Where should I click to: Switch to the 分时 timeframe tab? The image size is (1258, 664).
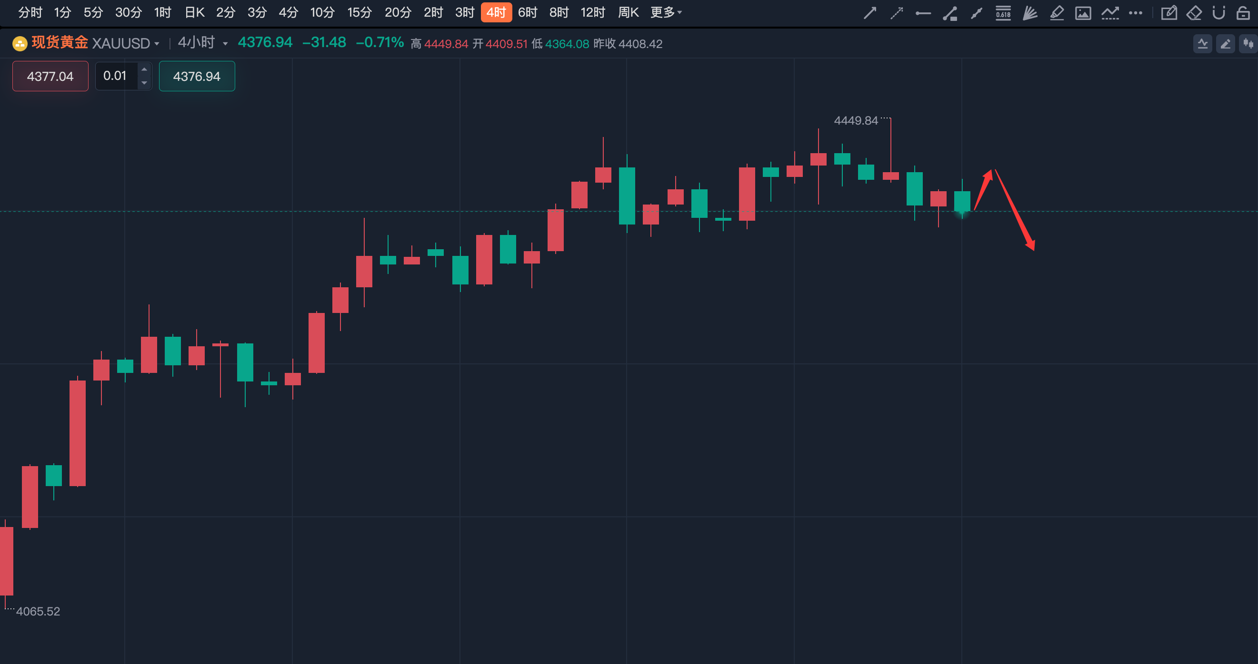click(30, 12)
